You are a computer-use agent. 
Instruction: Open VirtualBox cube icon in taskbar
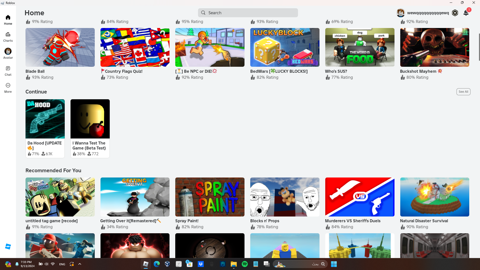point(167,264)
